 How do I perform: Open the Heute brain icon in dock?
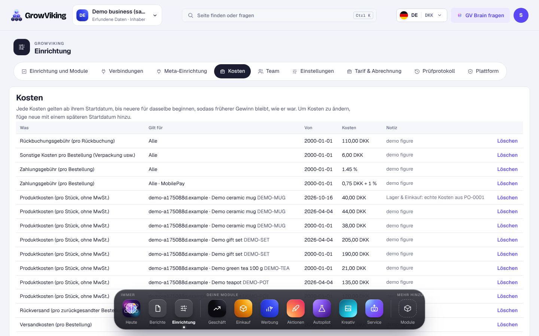(131, 309)
